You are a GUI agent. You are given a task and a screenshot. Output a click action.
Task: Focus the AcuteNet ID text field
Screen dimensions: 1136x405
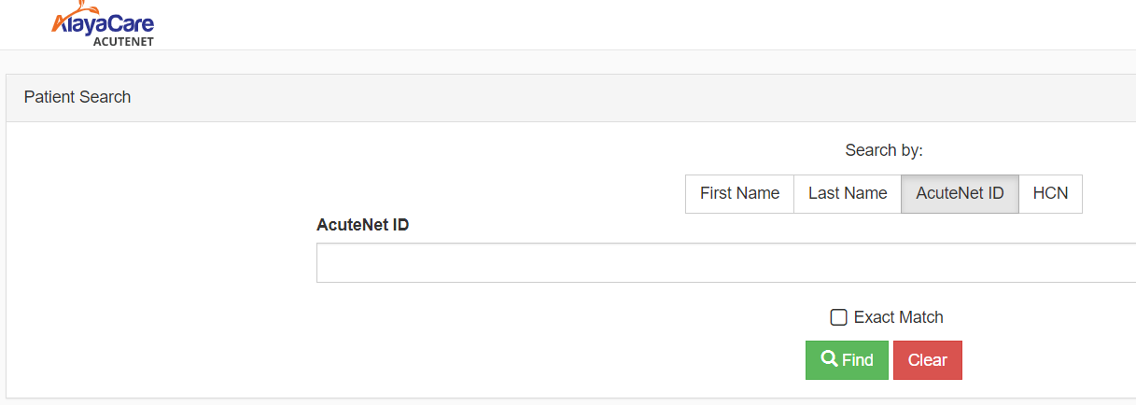click(726, 262)
